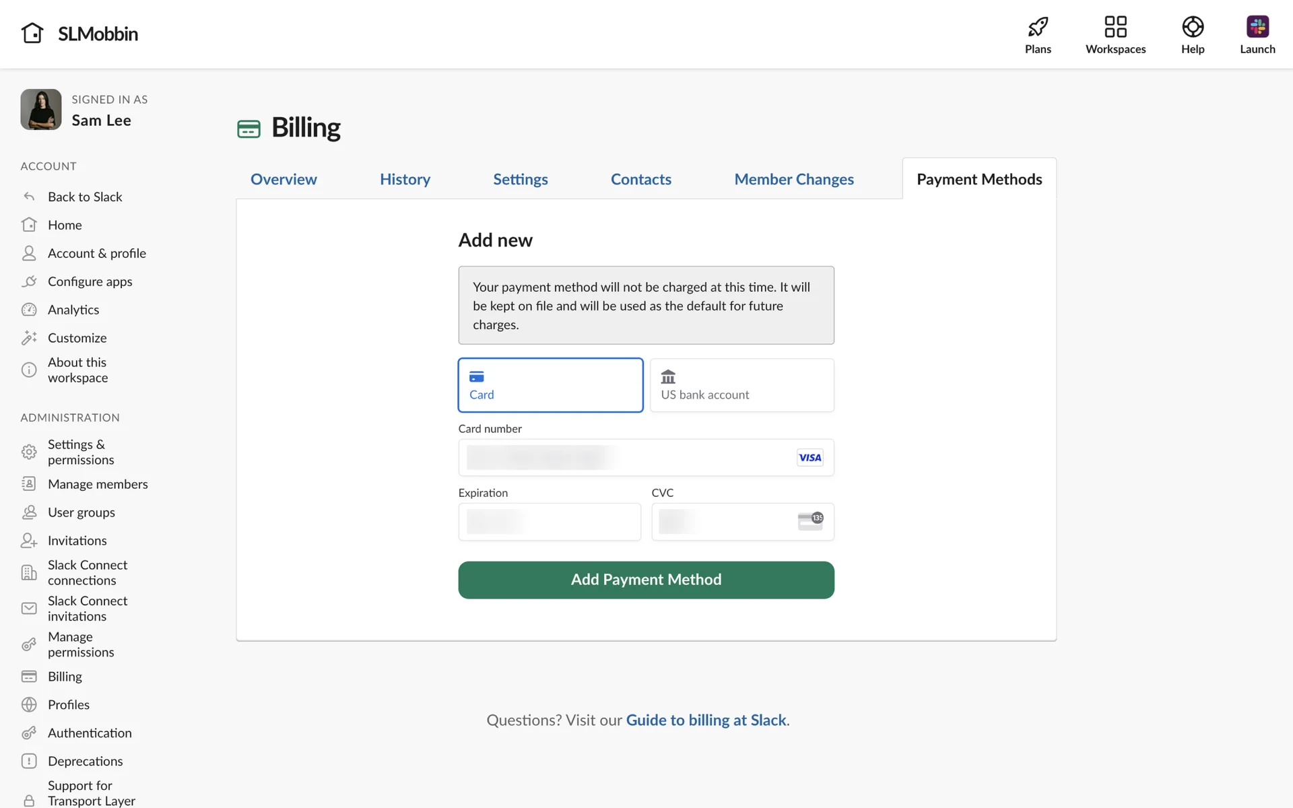Focus the Expiration input field
The height and width of the screenshot is (808, 1293).
(550, 522)
